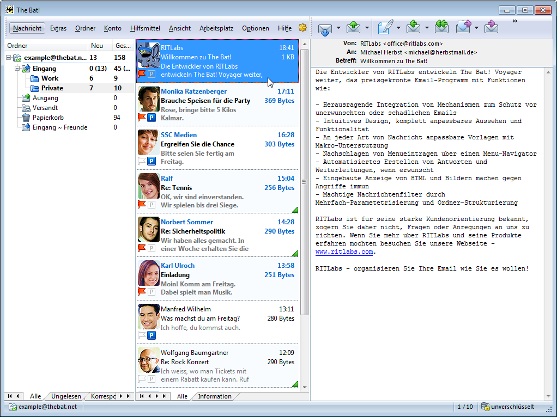Collapse the Eingang folder tree

pos(17,69)
